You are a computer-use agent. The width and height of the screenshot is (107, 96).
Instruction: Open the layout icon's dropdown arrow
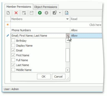coord(60,13)
